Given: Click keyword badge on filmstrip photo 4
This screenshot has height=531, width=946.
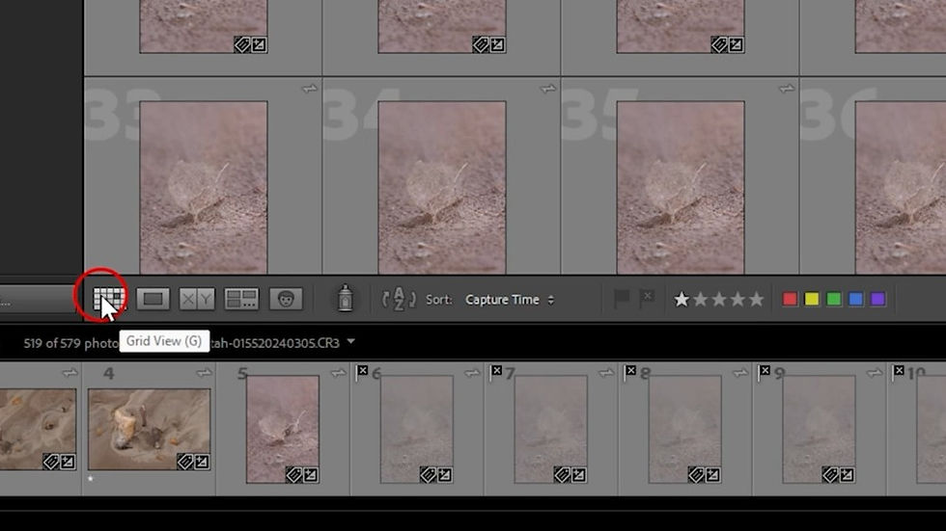Looking at the screenshot, I should pos(185,462).
